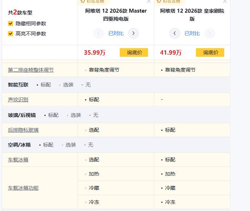Select 靠背角度调节 cell under Master 四驱纯电版
Image resolution: width=250 pixels, height=211 pixels.
116,70
